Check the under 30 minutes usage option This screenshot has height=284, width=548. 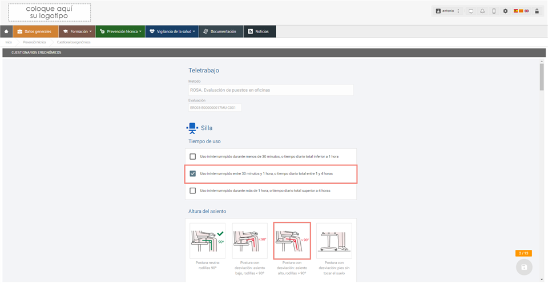[x=193, y=156]
